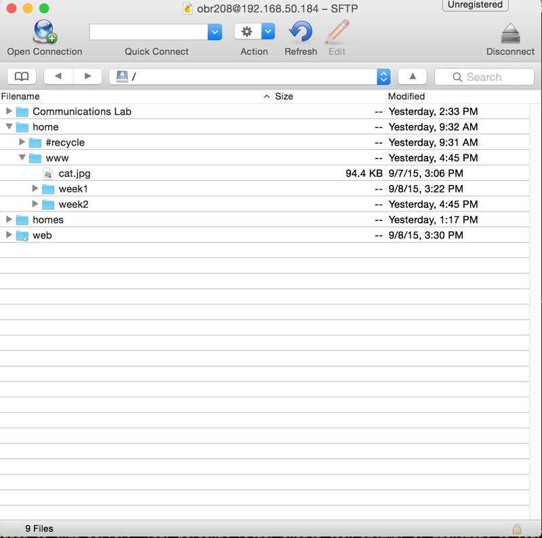Click the homes folder icon
The height and width of the screenshot is (538, 542).
click(22, 220)
